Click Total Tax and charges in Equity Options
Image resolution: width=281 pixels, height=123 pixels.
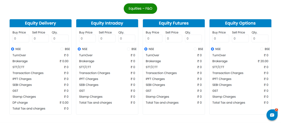coord(229,103)
